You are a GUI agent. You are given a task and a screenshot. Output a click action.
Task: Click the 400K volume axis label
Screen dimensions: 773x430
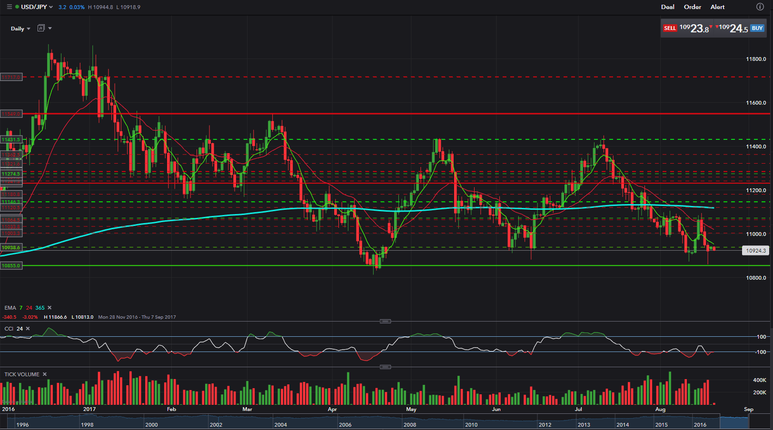coord(760,381)
